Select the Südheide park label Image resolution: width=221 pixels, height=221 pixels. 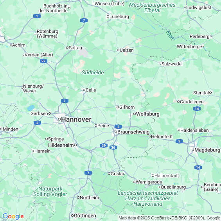[93, 72]
